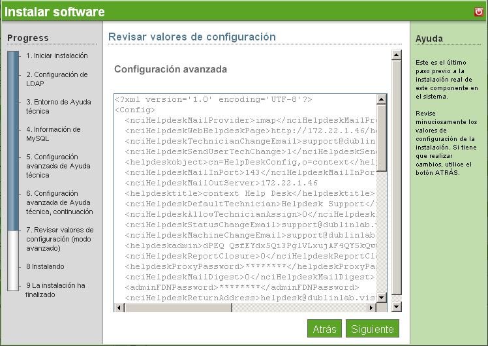Screen dimensions: 488x346
Task: Click the red power icon in title bar
Action: (479, 12)
